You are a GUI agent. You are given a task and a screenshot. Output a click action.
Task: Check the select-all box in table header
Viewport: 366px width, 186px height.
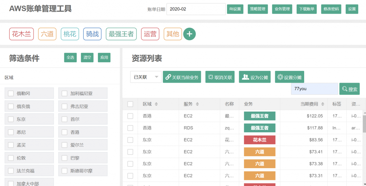point(130,104)
